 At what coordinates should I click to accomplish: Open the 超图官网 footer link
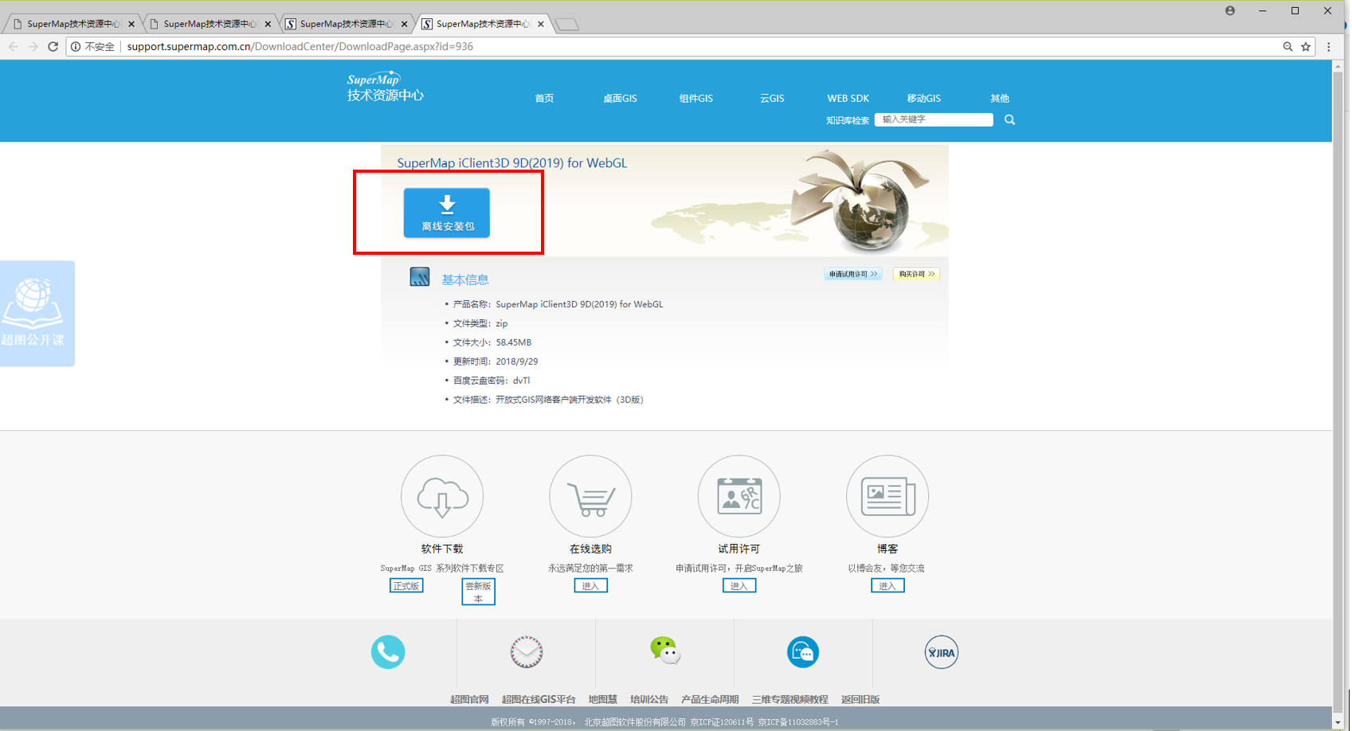[x=469, y=699]
